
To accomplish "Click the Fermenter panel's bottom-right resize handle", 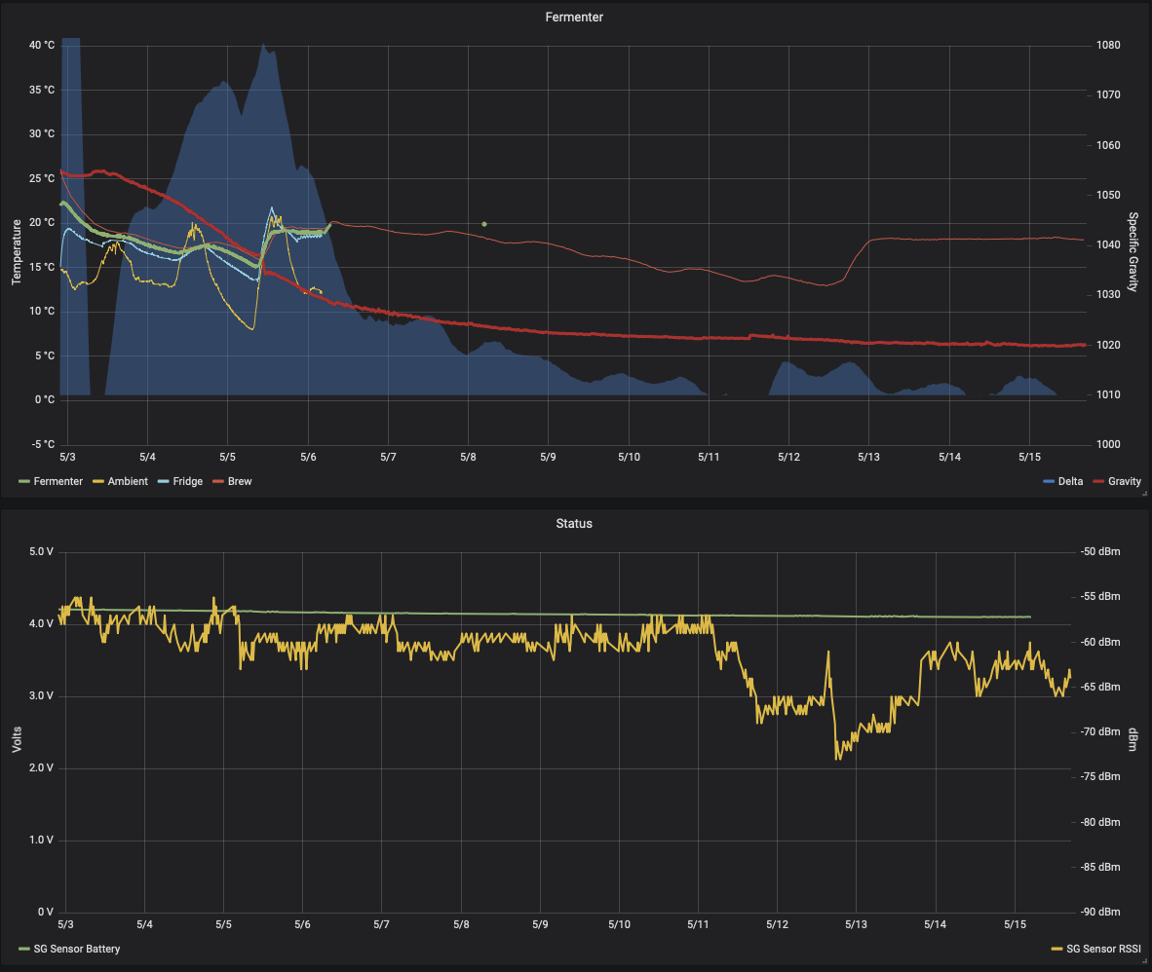I will pos(1144,494).
